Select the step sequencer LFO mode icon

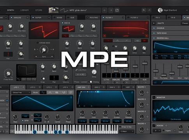pos(57,93)
